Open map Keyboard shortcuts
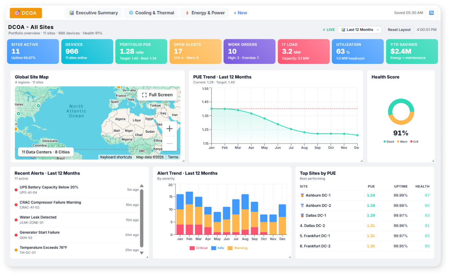 [x=116, y=157]
